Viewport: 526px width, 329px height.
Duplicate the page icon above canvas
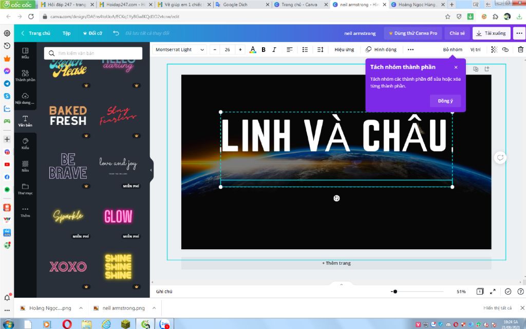pos(476,69)
